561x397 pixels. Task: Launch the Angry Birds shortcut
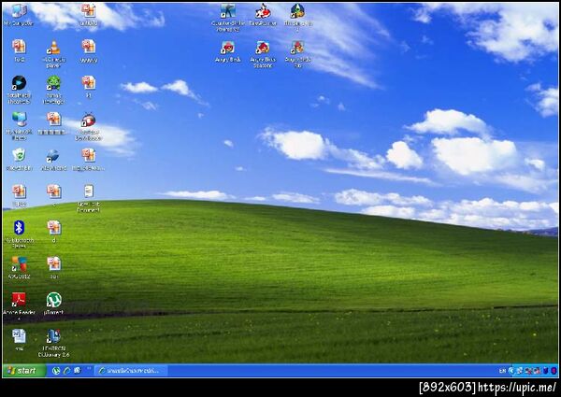[227, 51]
